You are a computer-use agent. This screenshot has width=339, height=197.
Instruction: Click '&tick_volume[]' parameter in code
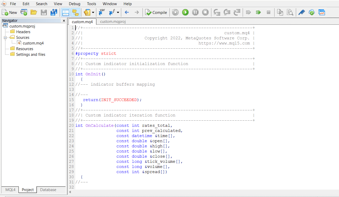(162, 162)
